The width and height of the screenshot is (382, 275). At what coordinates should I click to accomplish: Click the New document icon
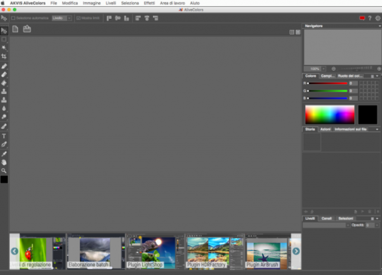pyautogui.click(x=16, y=29)
